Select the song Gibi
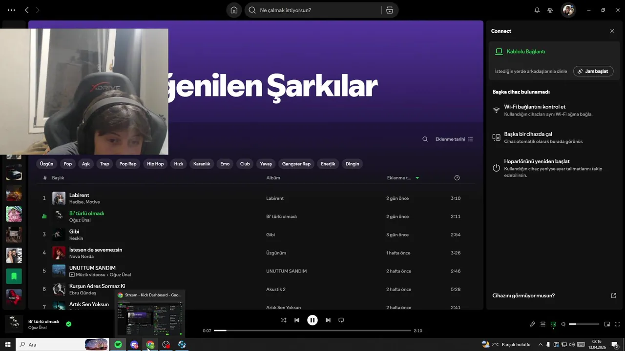Image resolution: width=625 pixels, height=351 pixels. pos(74,232)
